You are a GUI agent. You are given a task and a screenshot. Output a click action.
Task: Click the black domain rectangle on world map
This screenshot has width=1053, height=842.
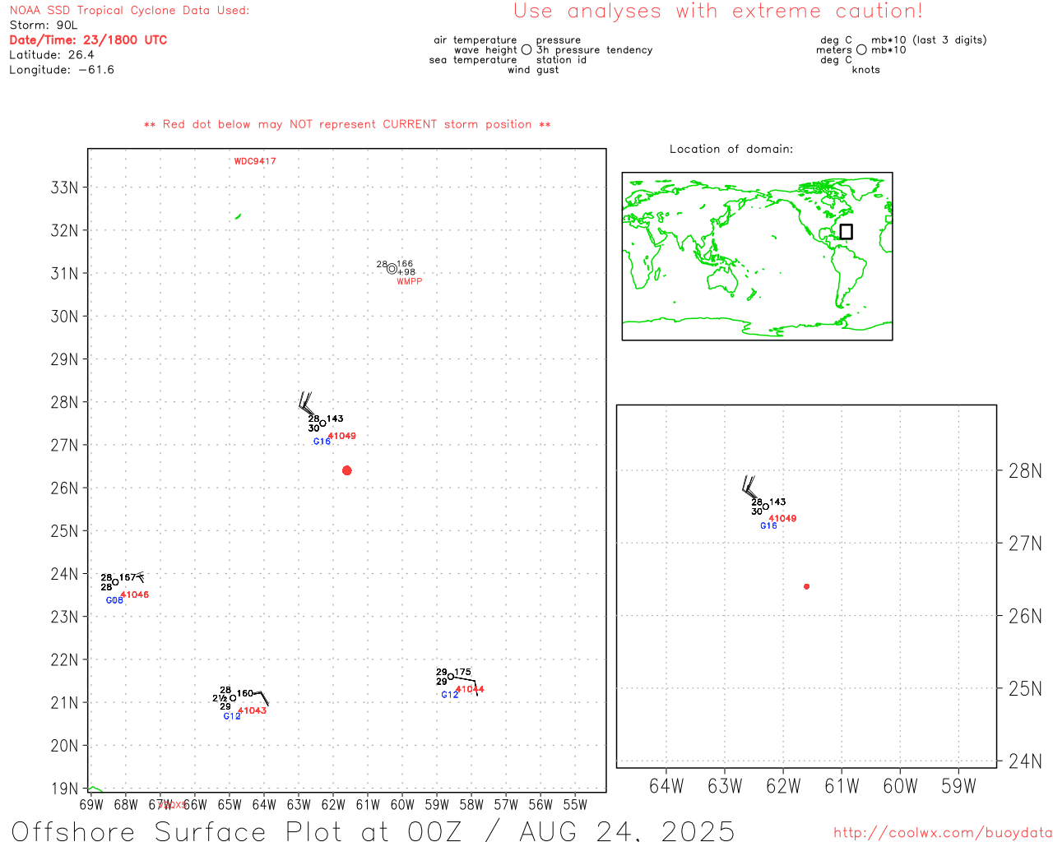pyautogui.click(x=846, y=232)
